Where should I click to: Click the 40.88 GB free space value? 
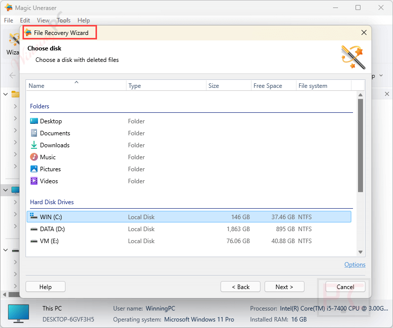point(283,241)
